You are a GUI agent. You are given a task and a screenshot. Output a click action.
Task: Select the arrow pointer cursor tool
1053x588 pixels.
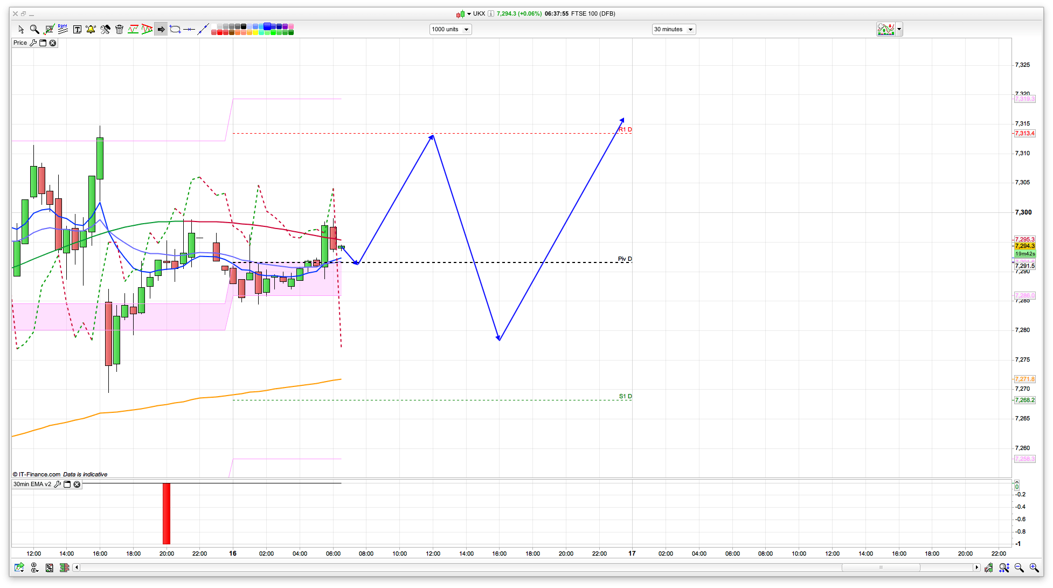21,30
